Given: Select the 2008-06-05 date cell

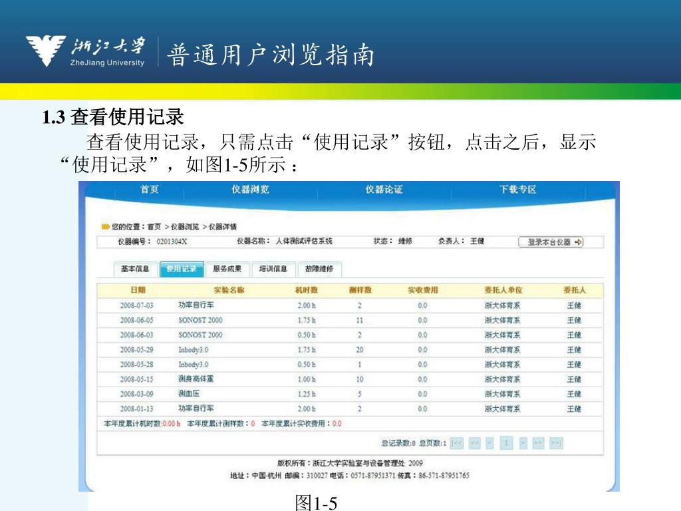Looking at the screenshot, I should [137, 320].
